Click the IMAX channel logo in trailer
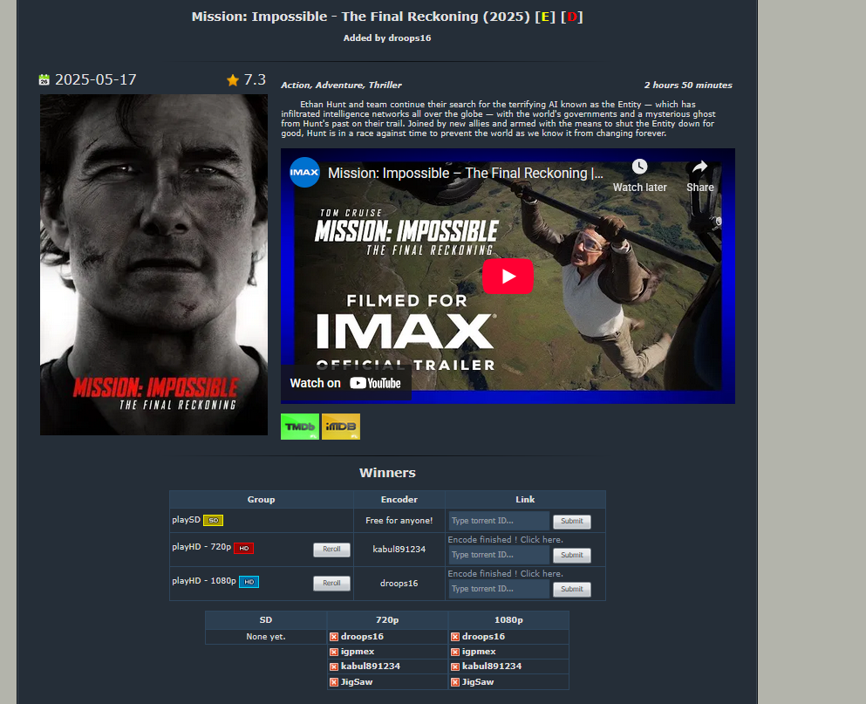The width and height of the screenshot is (866, 704). point(305,173)
